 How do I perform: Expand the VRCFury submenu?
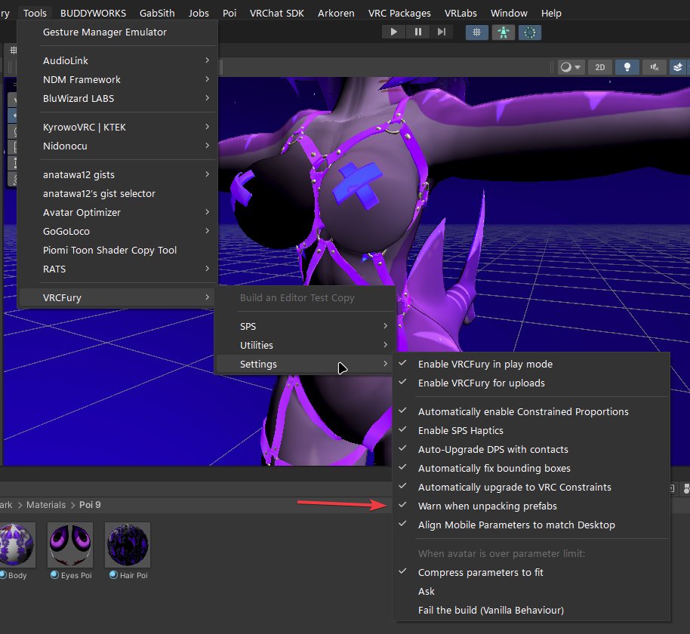(117, 298)
